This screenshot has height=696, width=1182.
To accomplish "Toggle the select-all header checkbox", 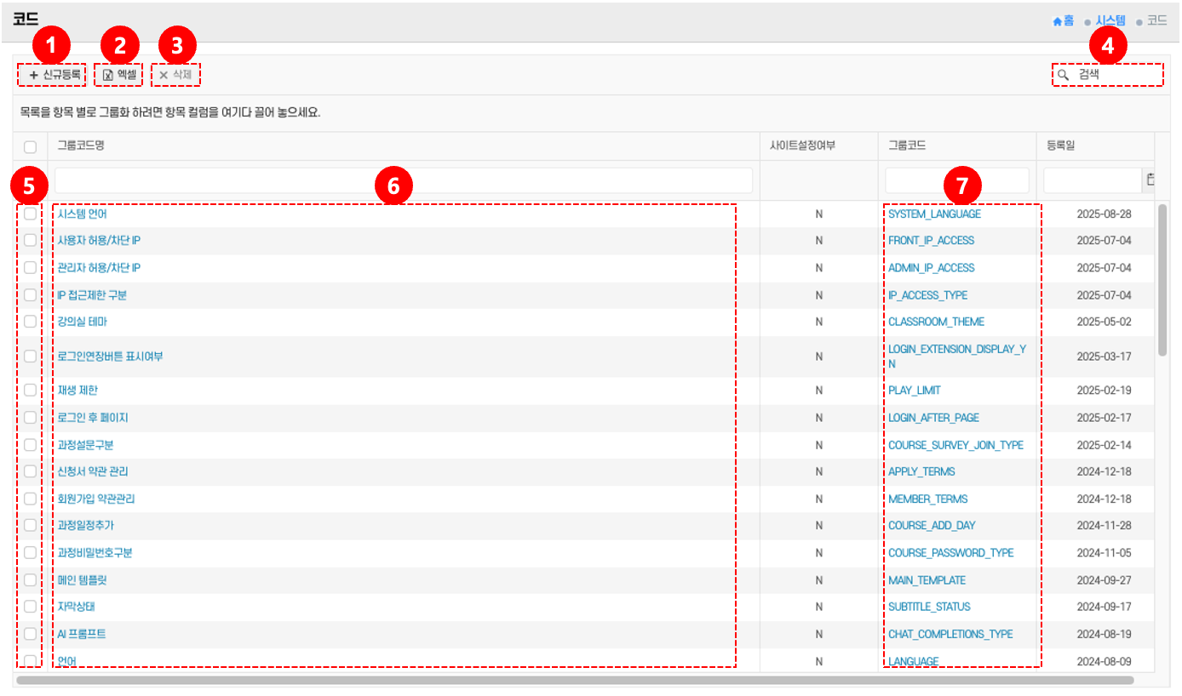I will point(30,146).
